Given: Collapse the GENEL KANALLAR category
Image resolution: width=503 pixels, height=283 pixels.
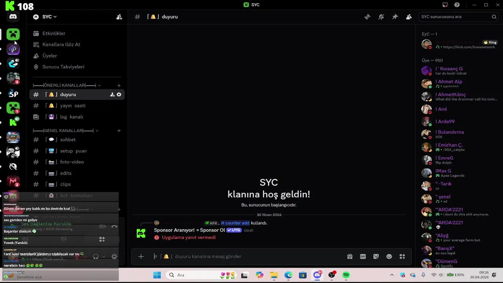Looking at the screenshot, I should [66, 130].
